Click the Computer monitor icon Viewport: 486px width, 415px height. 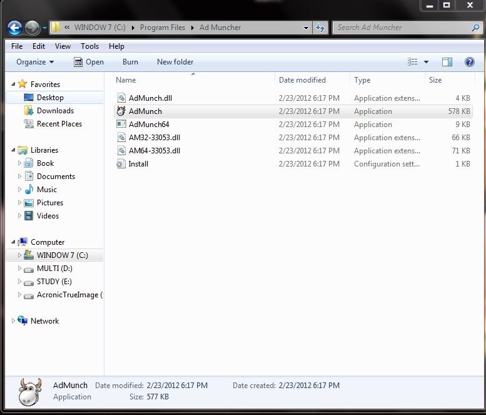(23, 242)
